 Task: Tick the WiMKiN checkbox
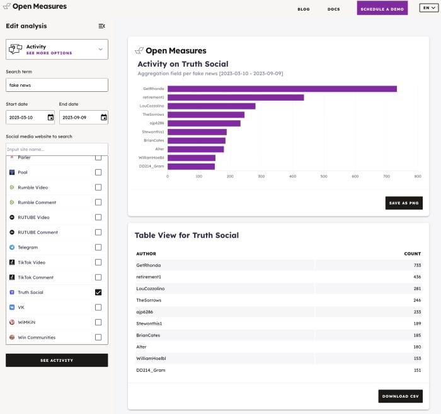pyautogui.click(x=98, y=322)
